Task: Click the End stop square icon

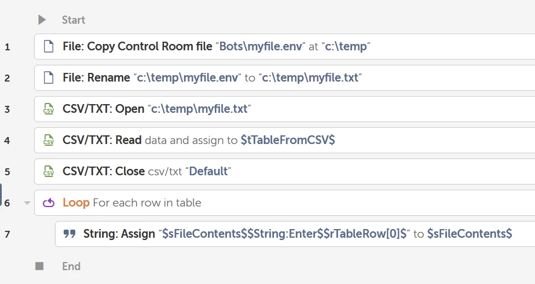Action: 39,266
